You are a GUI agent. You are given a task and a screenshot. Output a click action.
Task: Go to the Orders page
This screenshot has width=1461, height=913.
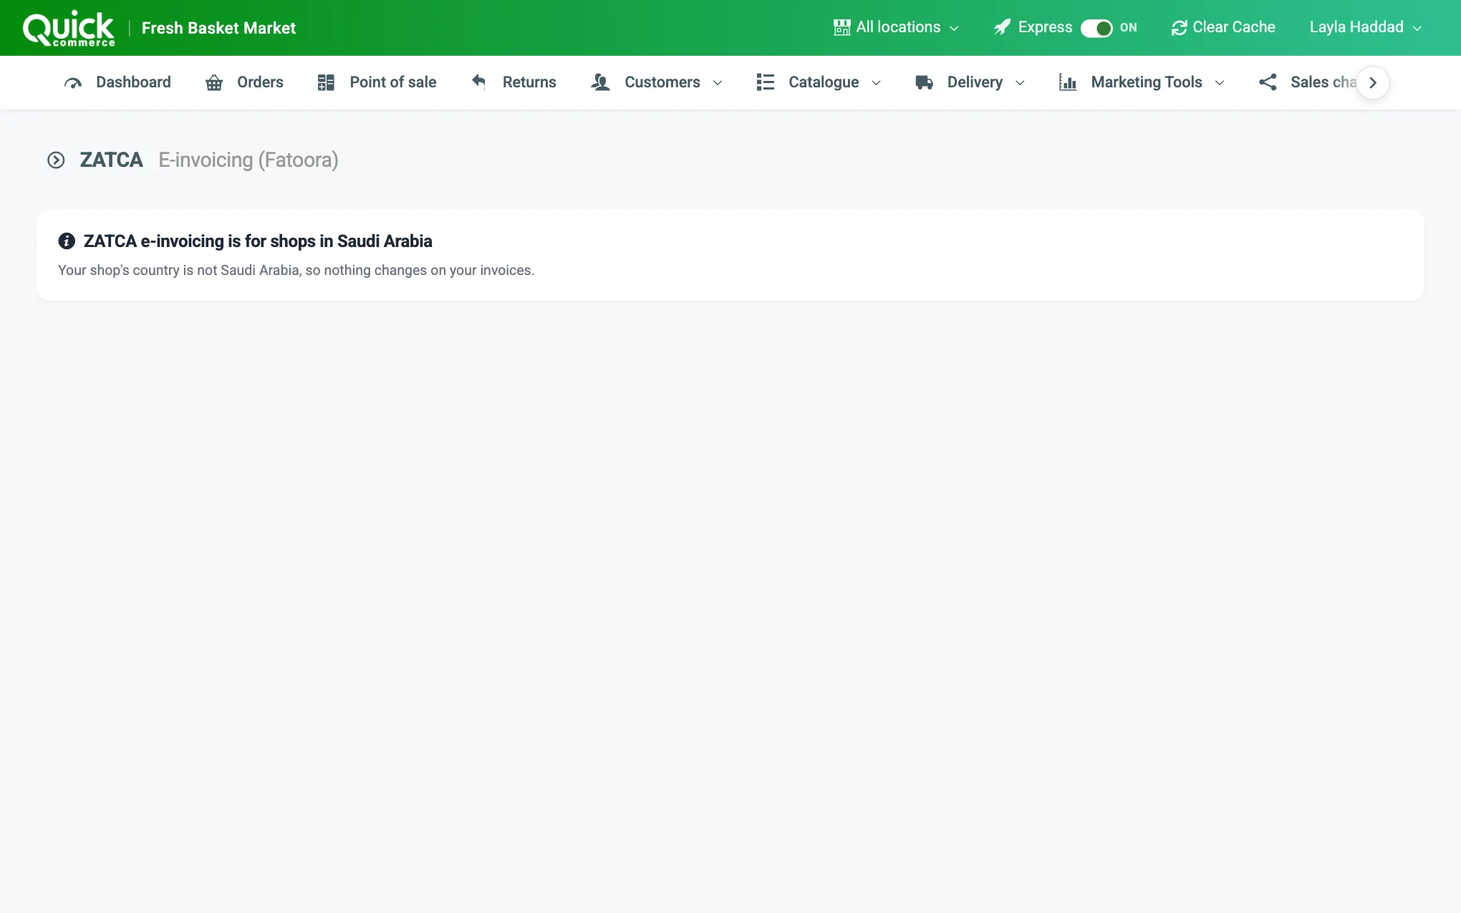pos(244,82)
